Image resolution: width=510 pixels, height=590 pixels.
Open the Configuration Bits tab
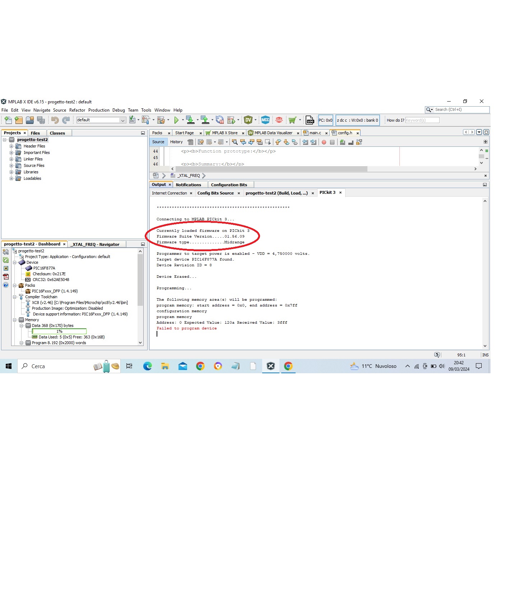coord(229,185)
